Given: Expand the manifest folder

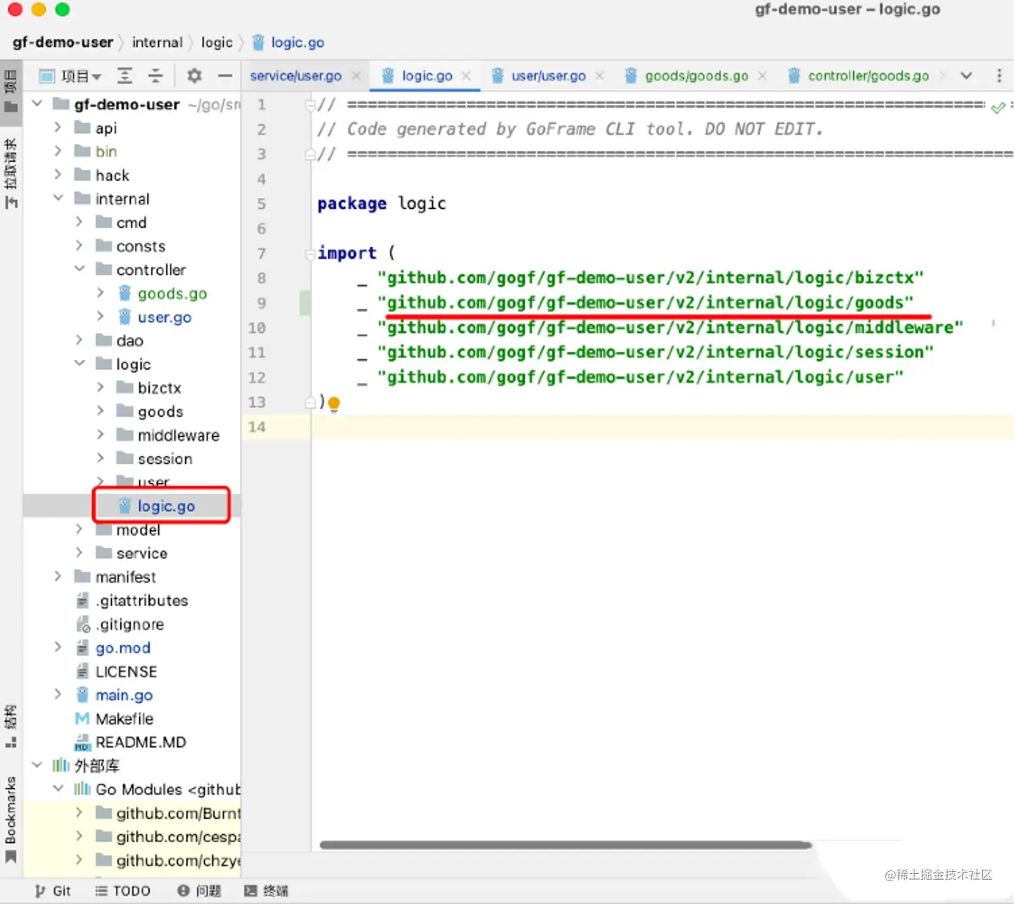Looking at the screenshot, I should (58, 576).
